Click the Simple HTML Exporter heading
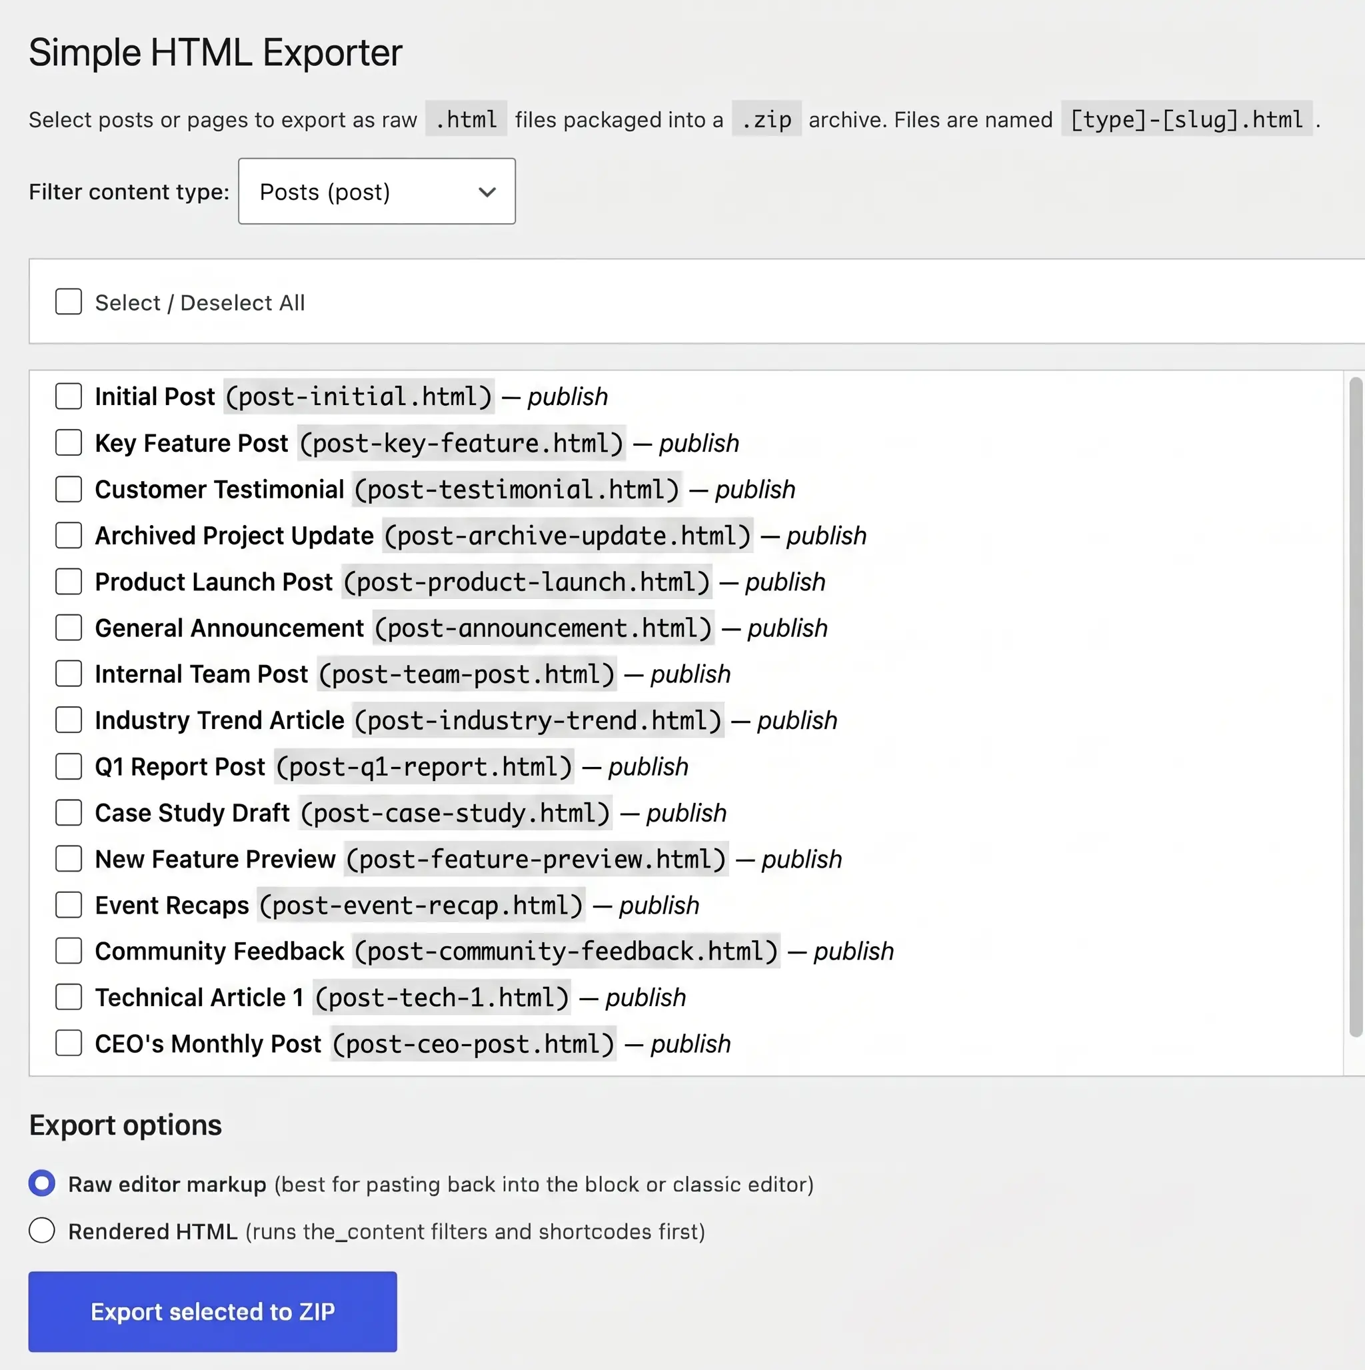Image resolution: width=1365 pixels, height=1370 pixels. click(x=216, y=53)
